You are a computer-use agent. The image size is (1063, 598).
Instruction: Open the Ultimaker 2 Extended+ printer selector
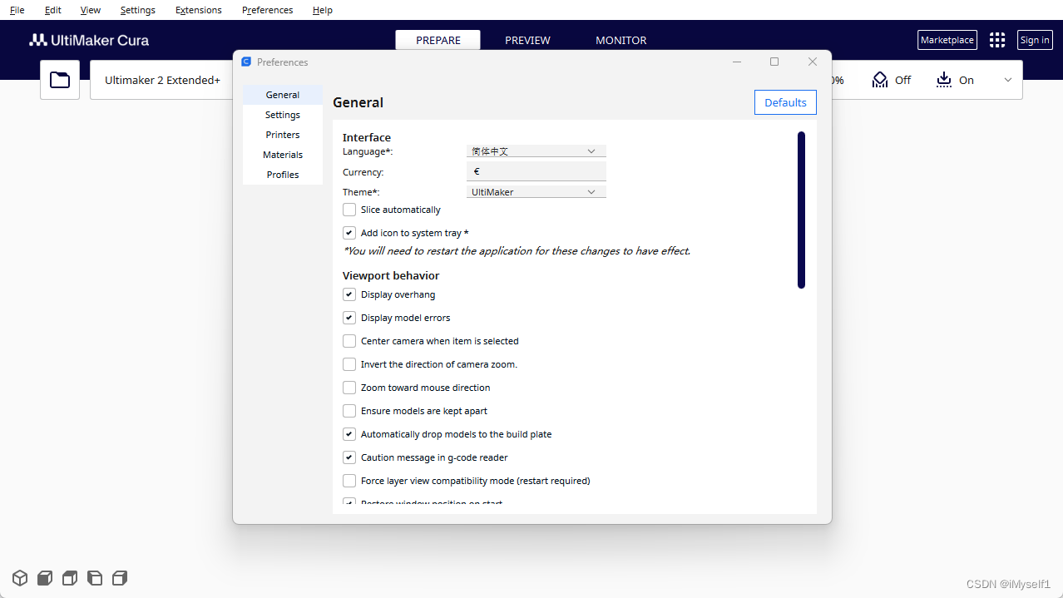162,80
